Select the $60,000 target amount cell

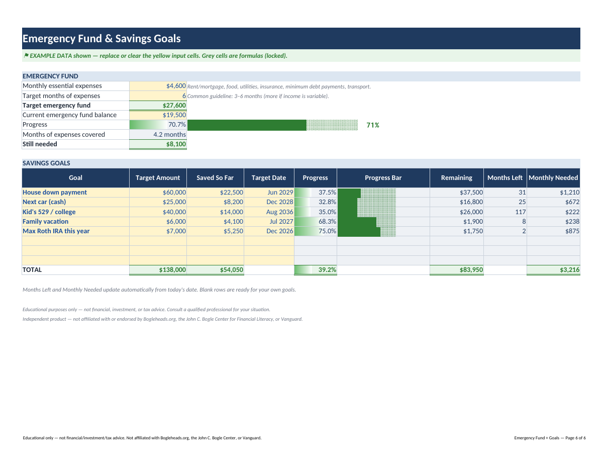158,193
